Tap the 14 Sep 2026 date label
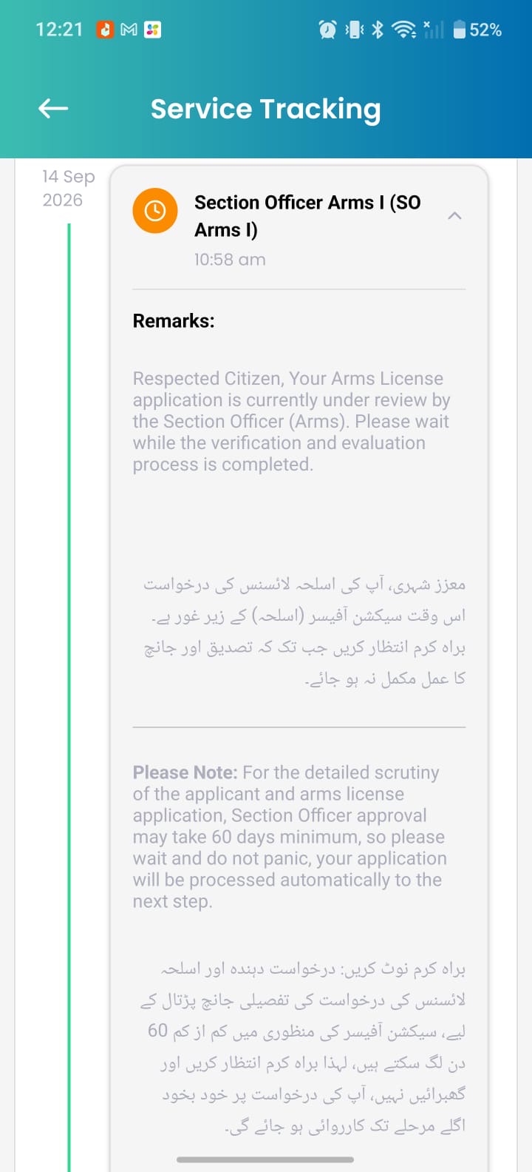532x1172 pixels. (68, 188)
